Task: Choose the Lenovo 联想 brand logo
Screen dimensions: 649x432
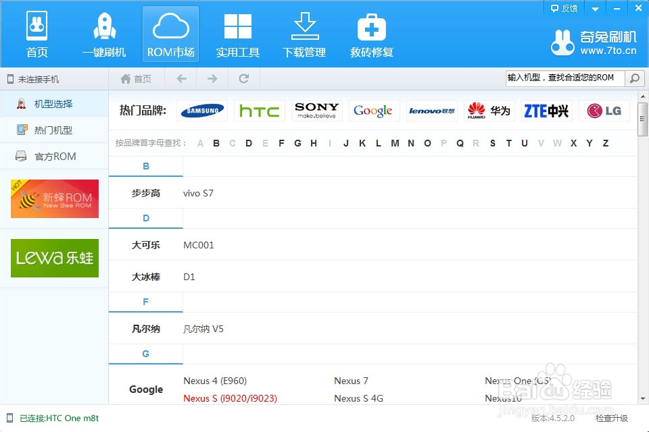Action: coord(432,111)
